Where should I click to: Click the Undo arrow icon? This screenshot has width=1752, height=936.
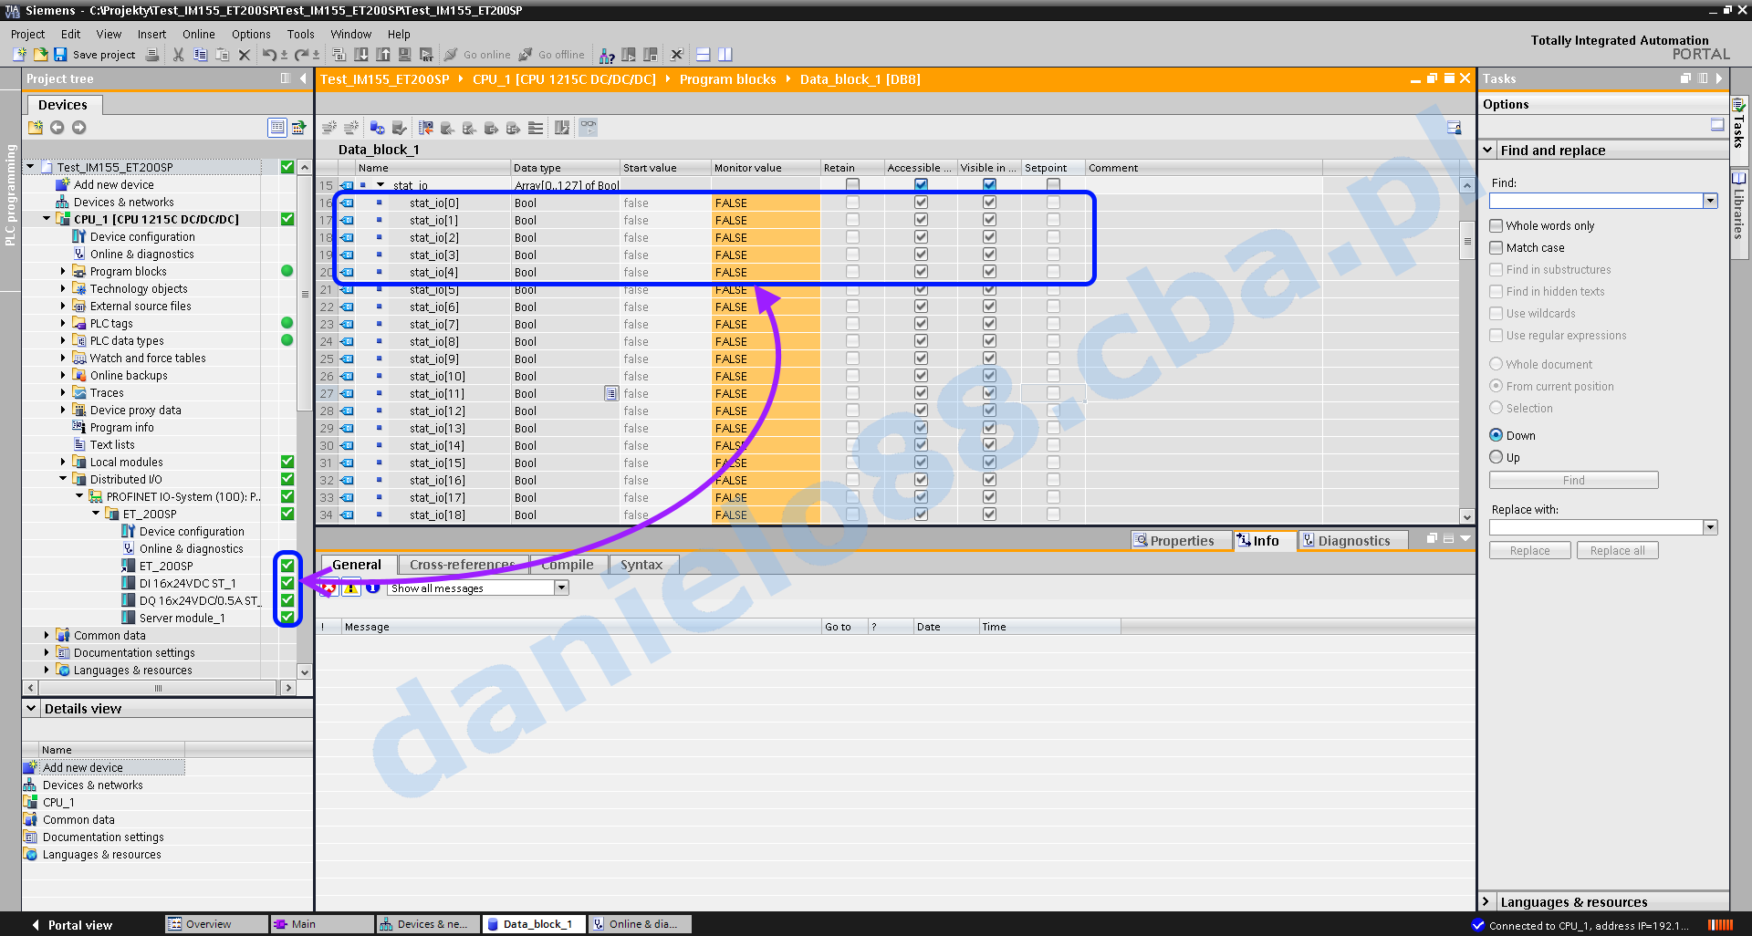[x=269, y=55]
